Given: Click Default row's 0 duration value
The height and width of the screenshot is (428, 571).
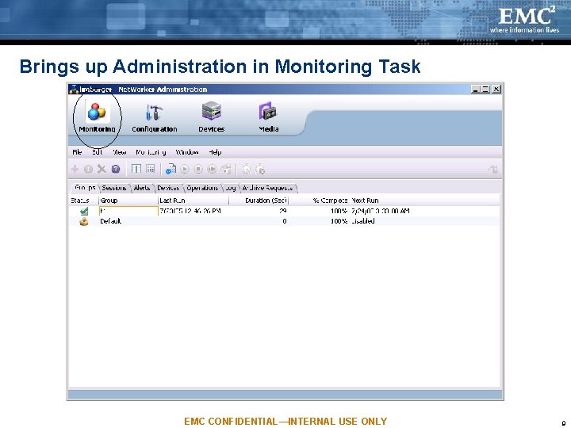Looking at the screenshot, I should pos(285,221).
